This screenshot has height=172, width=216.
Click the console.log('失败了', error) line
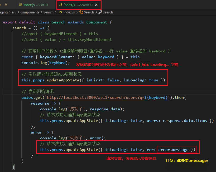pyautogui.click(x=73, y=138)
